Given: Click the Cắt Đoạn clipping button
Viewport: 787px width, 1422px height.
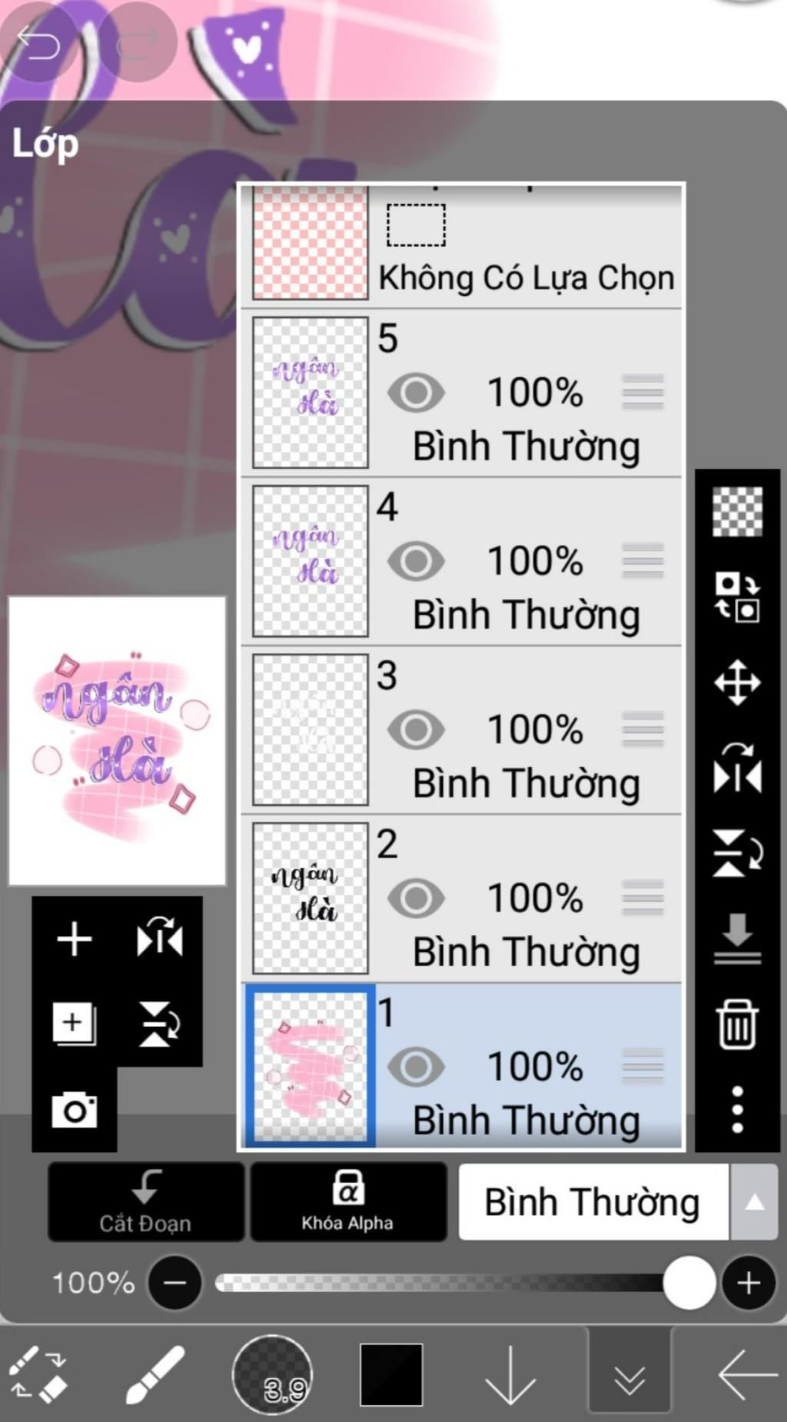Looking at the screenshot, I should 146,1201.
